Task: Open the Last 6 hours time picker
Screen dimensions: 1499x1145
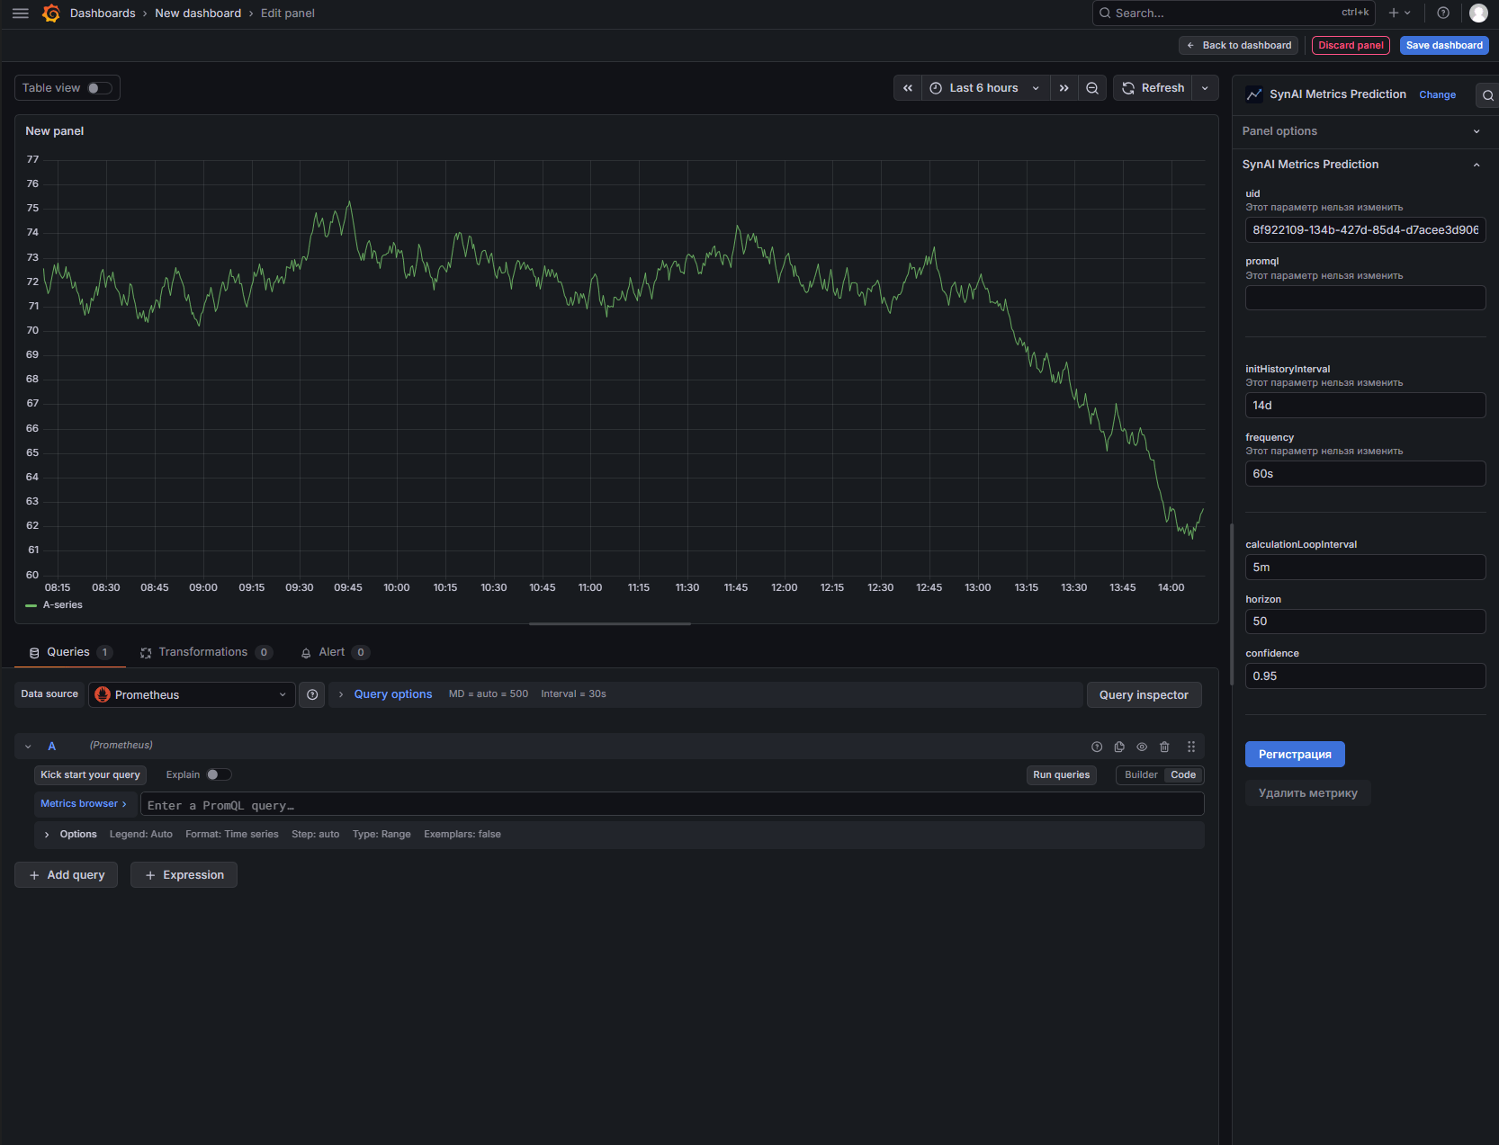Action: coord(985,88)
